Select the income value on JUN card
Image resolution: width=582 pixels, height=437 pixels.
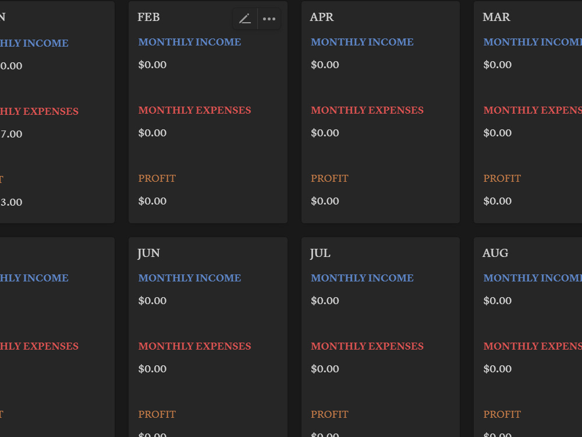(x=152, y=301)
